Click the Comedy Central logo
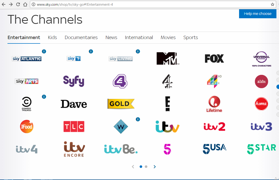 coord(27,104)
